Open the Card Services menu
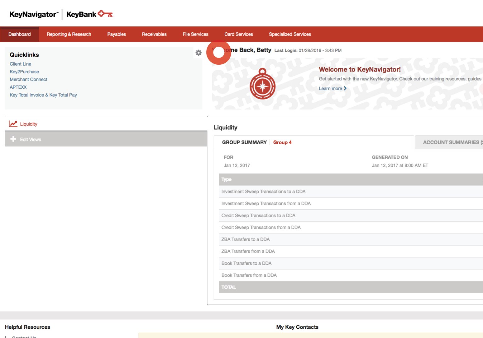The width and height of the screenshot is (483, 338). click(239, 34)
